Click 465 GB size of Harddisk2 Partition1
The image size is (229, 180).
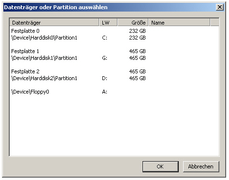pyautogui.click(x=137, y=78)
